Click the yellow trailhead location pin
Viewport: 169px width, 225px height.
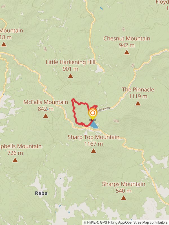(93, 114)
